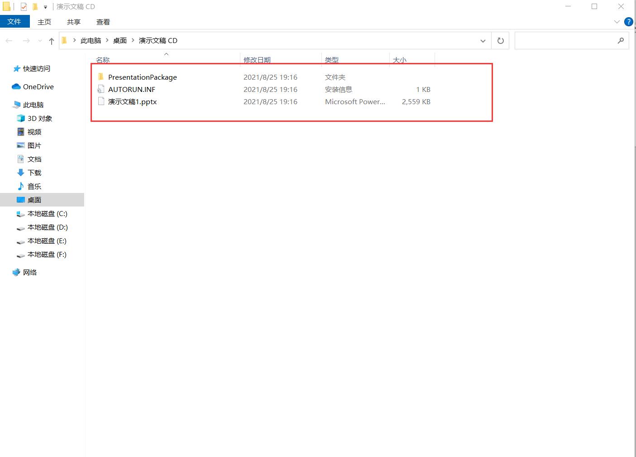Select the PresentationPackage folder icon

[101, 77]
